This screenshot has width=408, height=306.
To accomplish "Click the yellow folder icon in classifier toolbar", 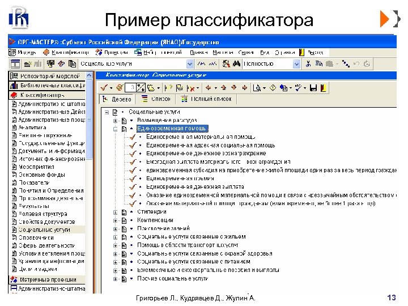I will click(x=151, y=88).
